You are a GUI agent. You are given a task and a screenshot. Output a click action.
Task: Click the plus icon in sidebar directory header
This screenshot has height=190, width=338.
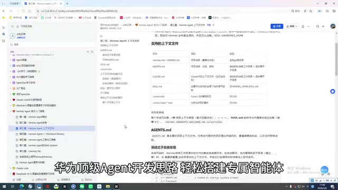coord(88,52)
